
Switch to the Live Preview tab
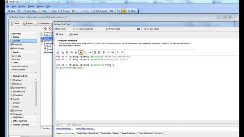43,23
